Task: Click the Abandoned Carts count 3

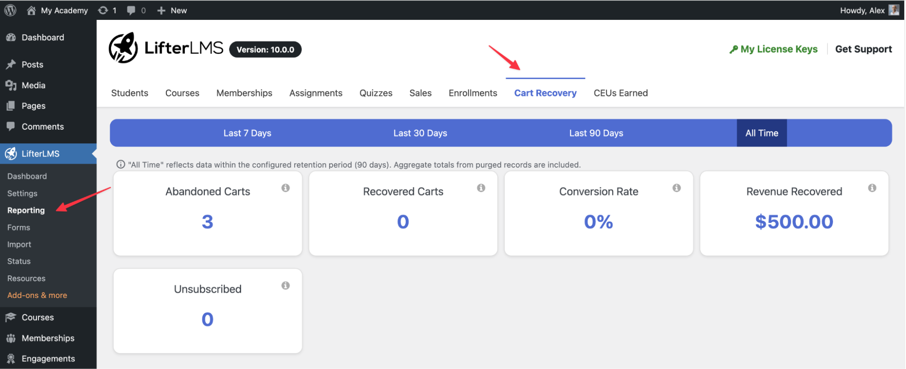Action: 208,222
